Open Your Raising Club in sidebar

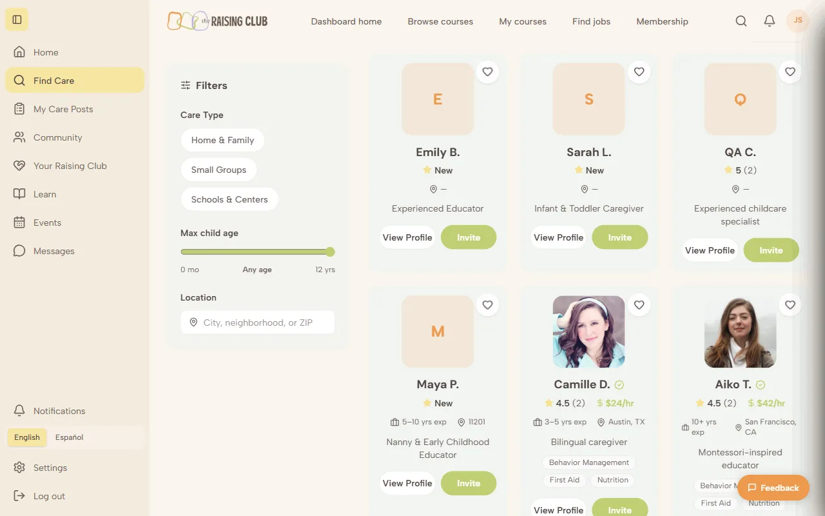[75, 166]
